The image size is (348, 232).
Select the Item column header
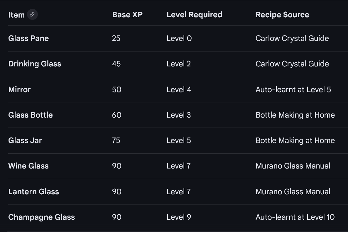click(16, 15)
